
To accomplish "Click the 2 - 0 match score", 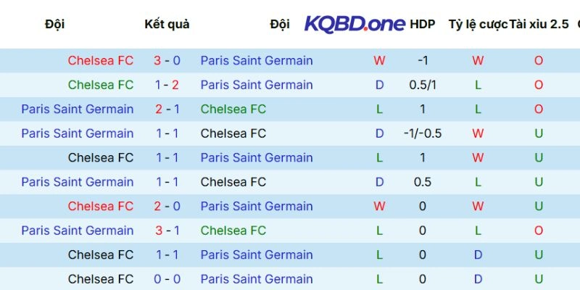I will click(x=167, y=207).
